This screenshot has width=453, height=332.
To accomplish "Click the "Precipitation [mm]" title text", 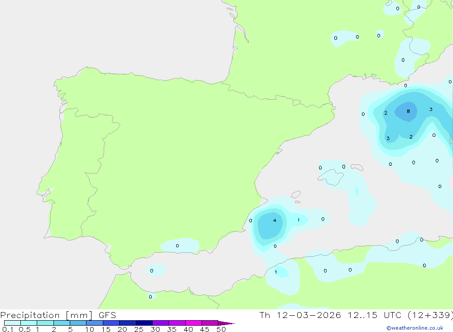I will pos(47,315).
